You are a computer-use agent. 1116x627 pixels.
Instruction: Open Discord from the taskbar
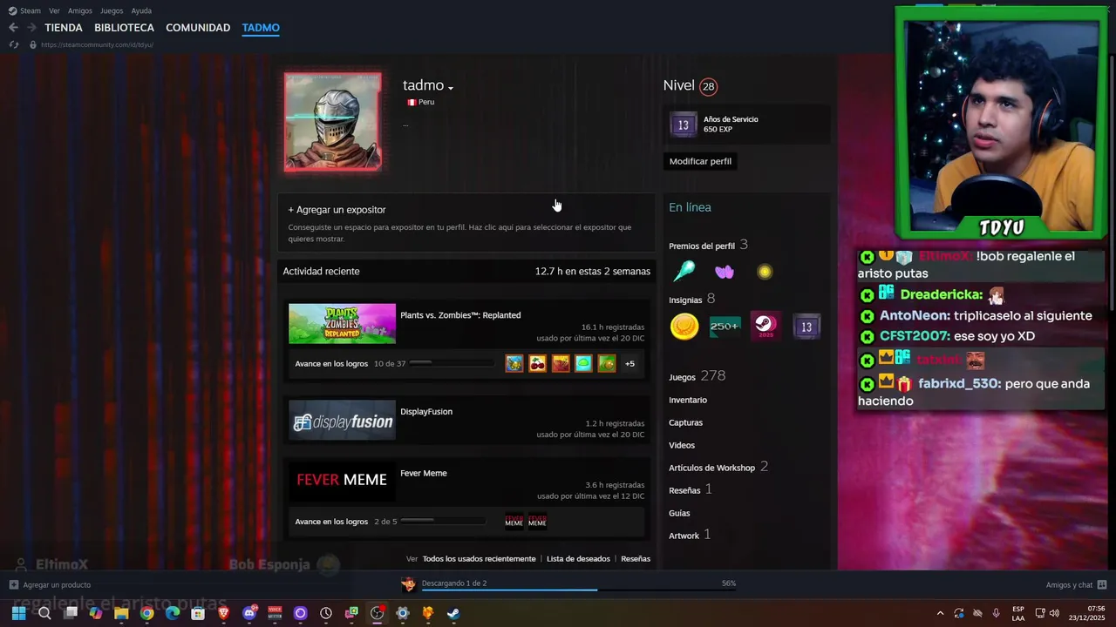click(x=249, y=613)
